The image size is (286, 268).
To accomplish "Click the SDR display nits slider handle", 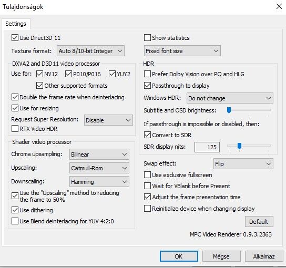I will pyautogui.click(x=239, y=146).
